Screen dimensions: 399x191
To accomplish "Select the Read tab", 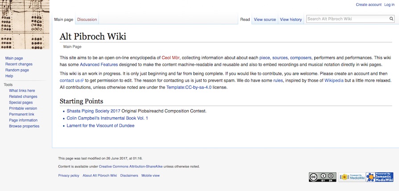I will 245,20.
